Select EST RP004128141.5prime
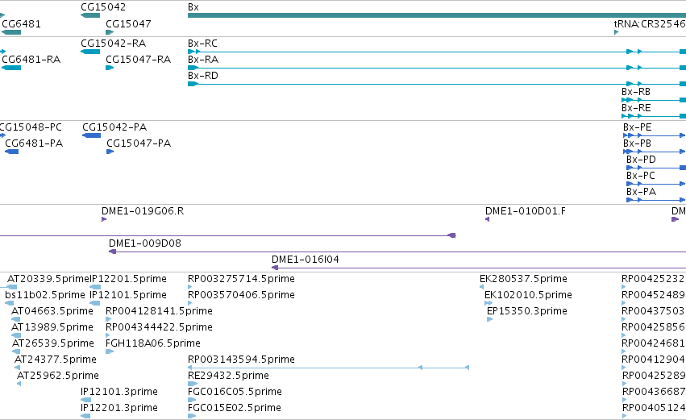The image size is (686, 420). [159, 311]
